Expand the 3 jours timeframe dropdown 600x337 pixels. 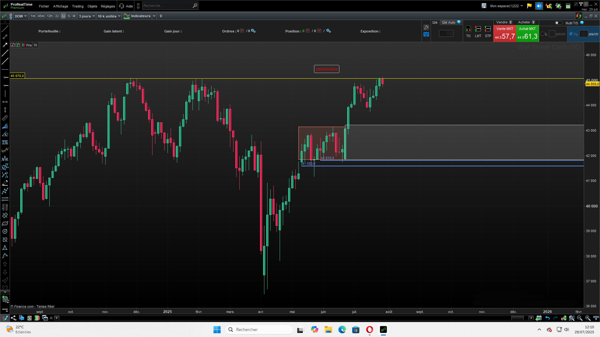coord(87,16)
